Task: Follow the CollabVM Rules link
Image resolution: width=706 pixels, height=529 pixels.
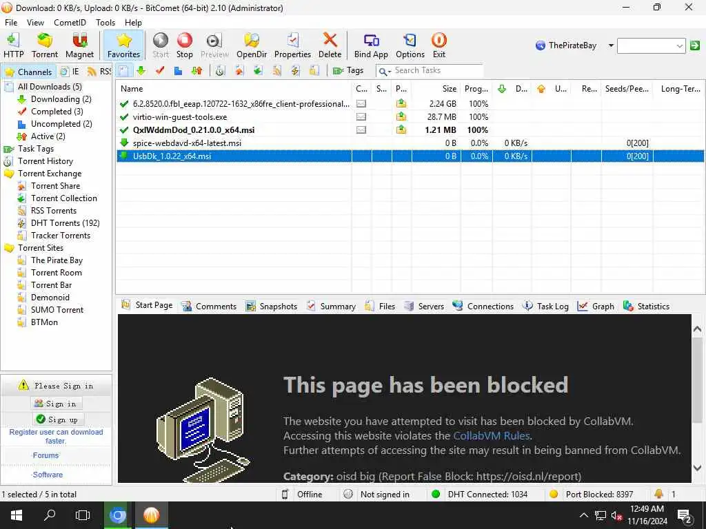Action: pyautogui.click(x=491, y=435)
